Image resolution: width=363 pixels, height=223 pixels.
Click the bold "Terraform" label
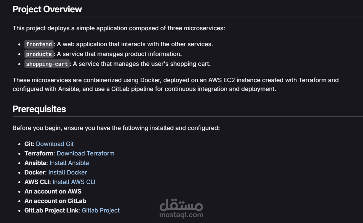point(39,153)
